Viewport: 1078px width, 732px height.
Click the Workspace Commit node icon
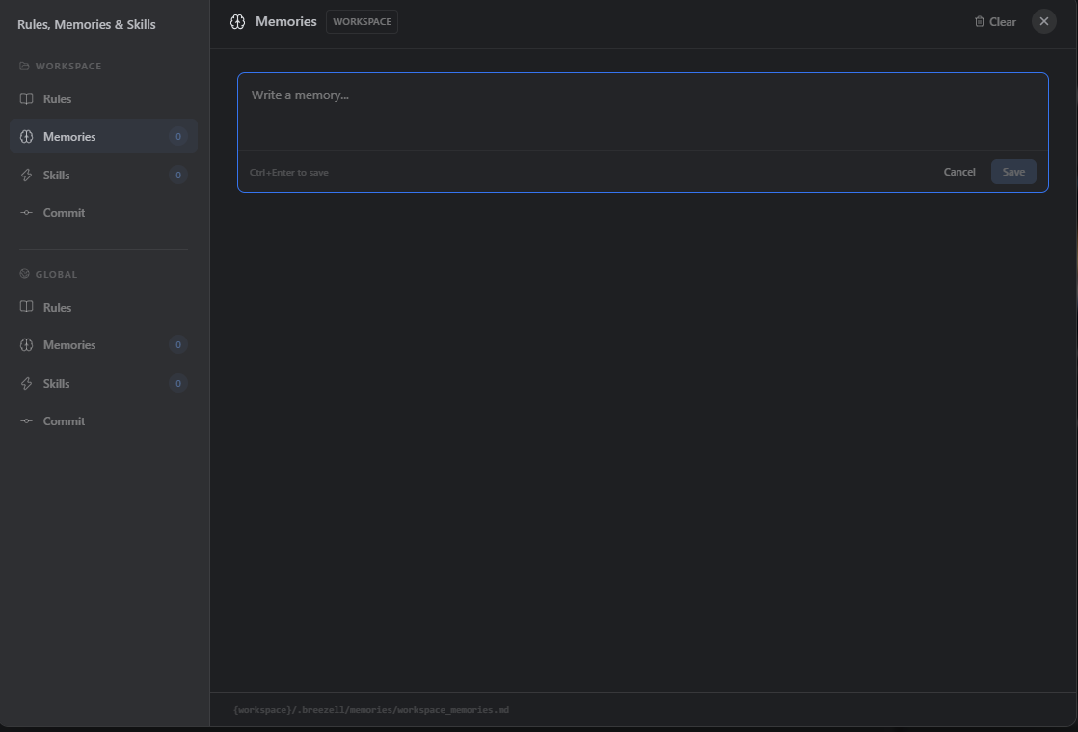[26, 213]
